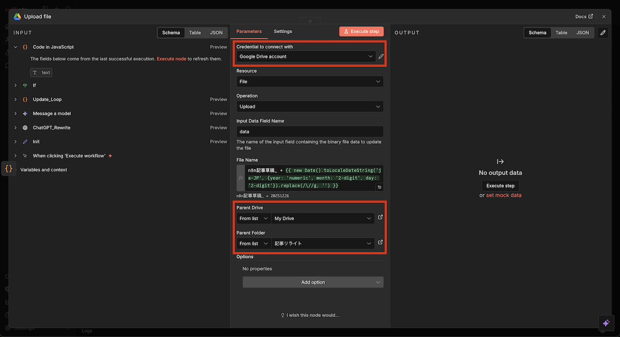Open the Add option dropdown
Image resolution: width=620 pixels, height=337 pixels.
pos(313,282)
